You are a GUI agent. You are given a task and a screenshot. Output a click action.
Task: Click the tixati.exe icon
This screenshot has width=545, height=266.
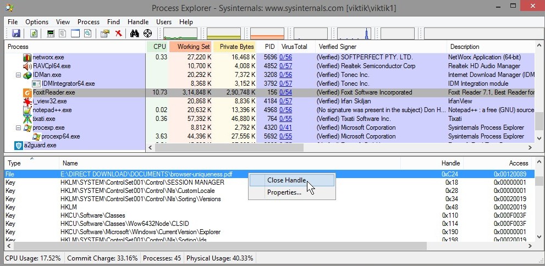pyautogui.click(x=27, y=119)
